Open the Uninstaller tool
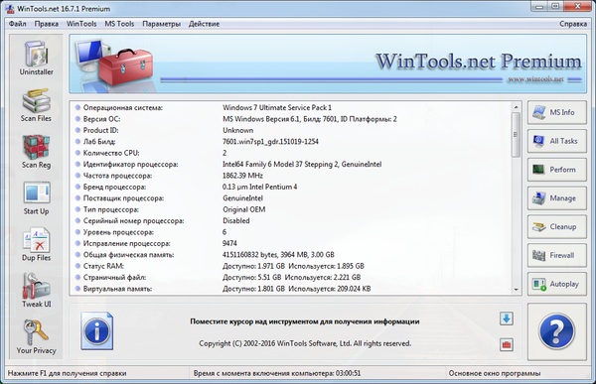 [x=36, y=58]
